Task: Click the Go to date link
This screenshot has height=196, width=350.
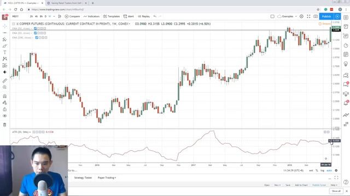Action: click(x=72, y=170)
